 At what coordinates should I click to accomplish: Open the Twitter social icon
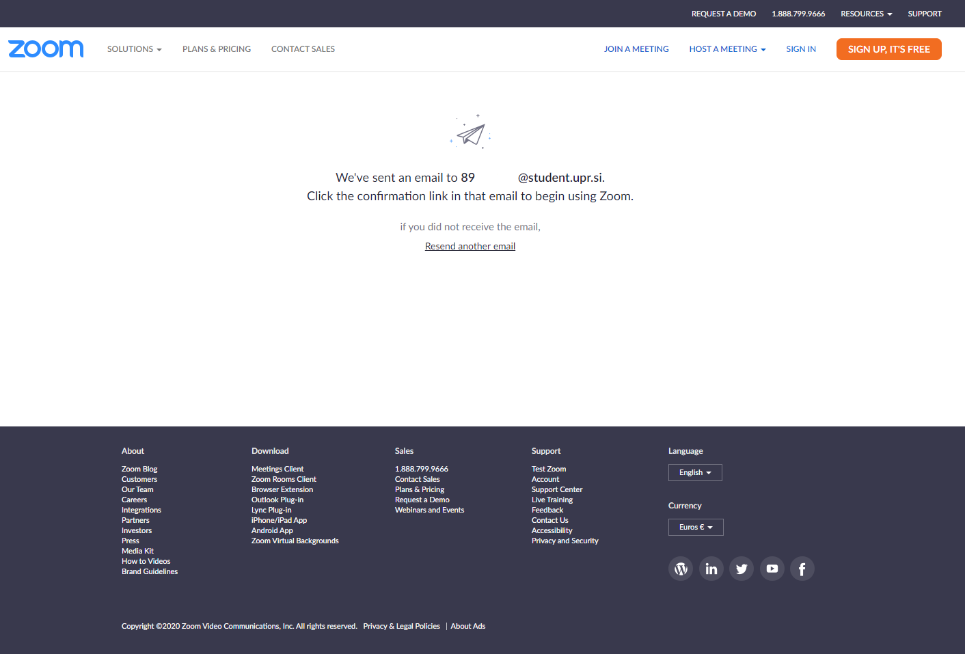[x=742, y=569]
